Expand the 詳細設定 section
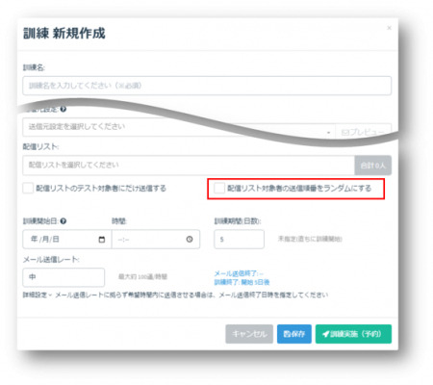 [x=38, y=295]
